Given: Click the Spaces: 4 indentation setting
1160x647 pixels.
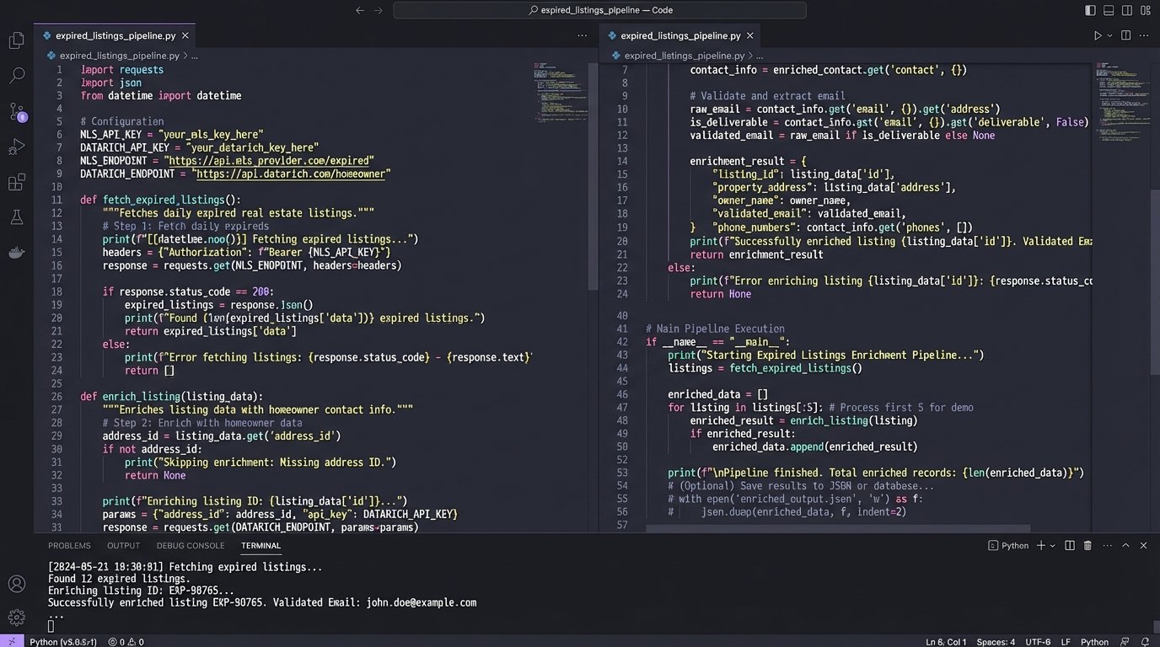Looking at the screenshot, I should point(996,642).
